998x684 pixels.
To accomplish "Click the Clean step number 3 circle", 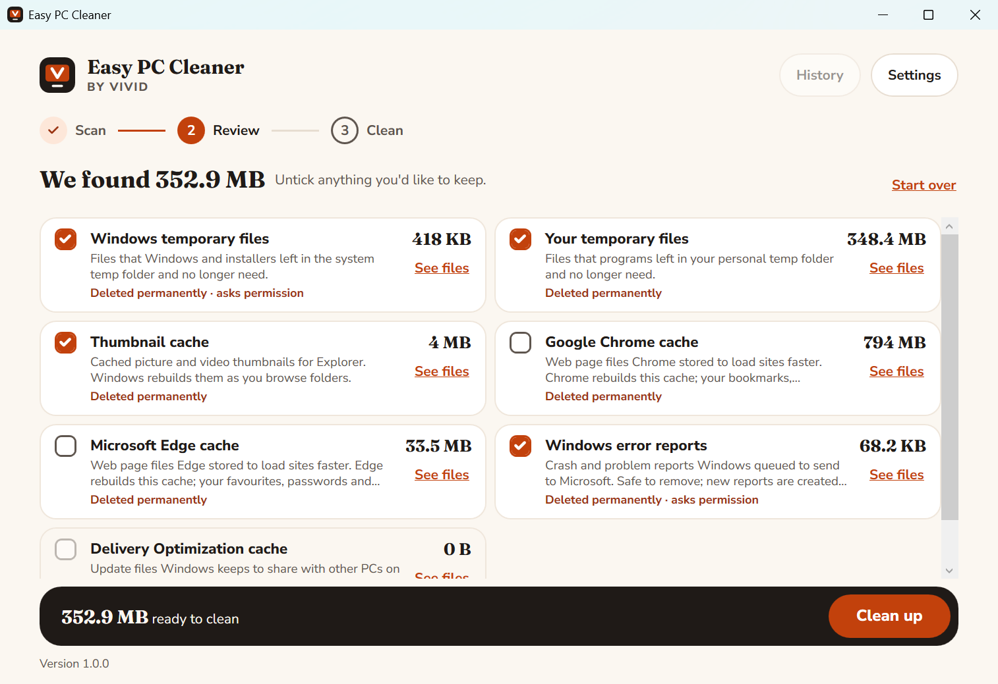I will (x=345, y=130).
